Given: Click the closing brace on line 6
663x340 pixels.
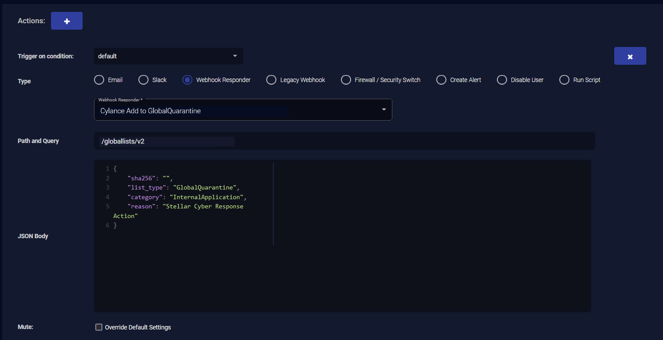Looking at the screenshot, I should pyautogui.click(x=115, y=225).
